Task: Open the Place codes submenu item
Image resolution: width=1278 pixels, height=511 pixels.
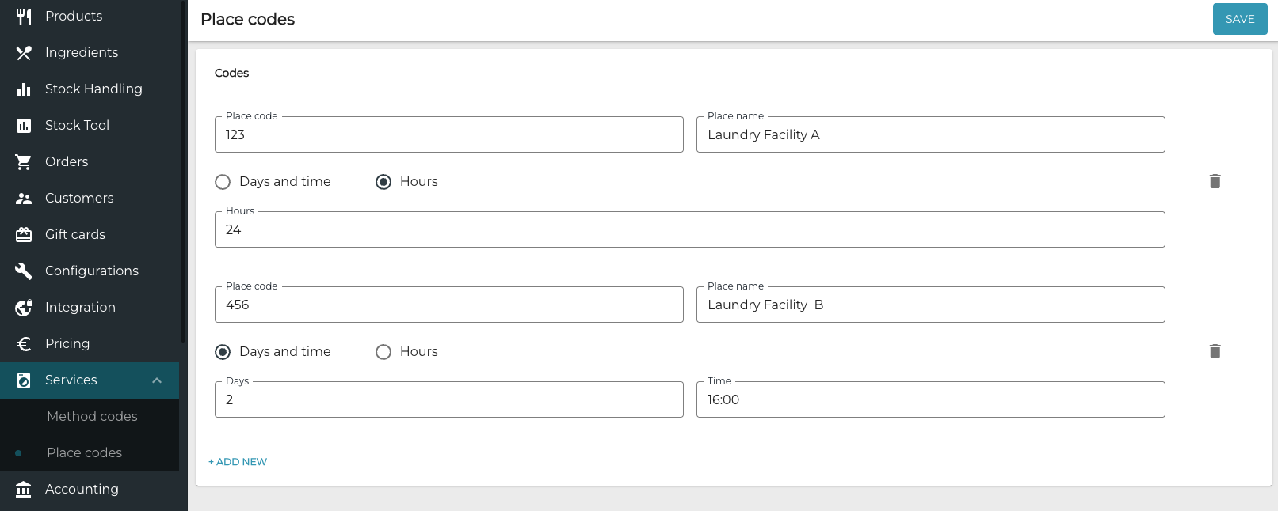Action: pyautogui.click(x=84, y=452)
